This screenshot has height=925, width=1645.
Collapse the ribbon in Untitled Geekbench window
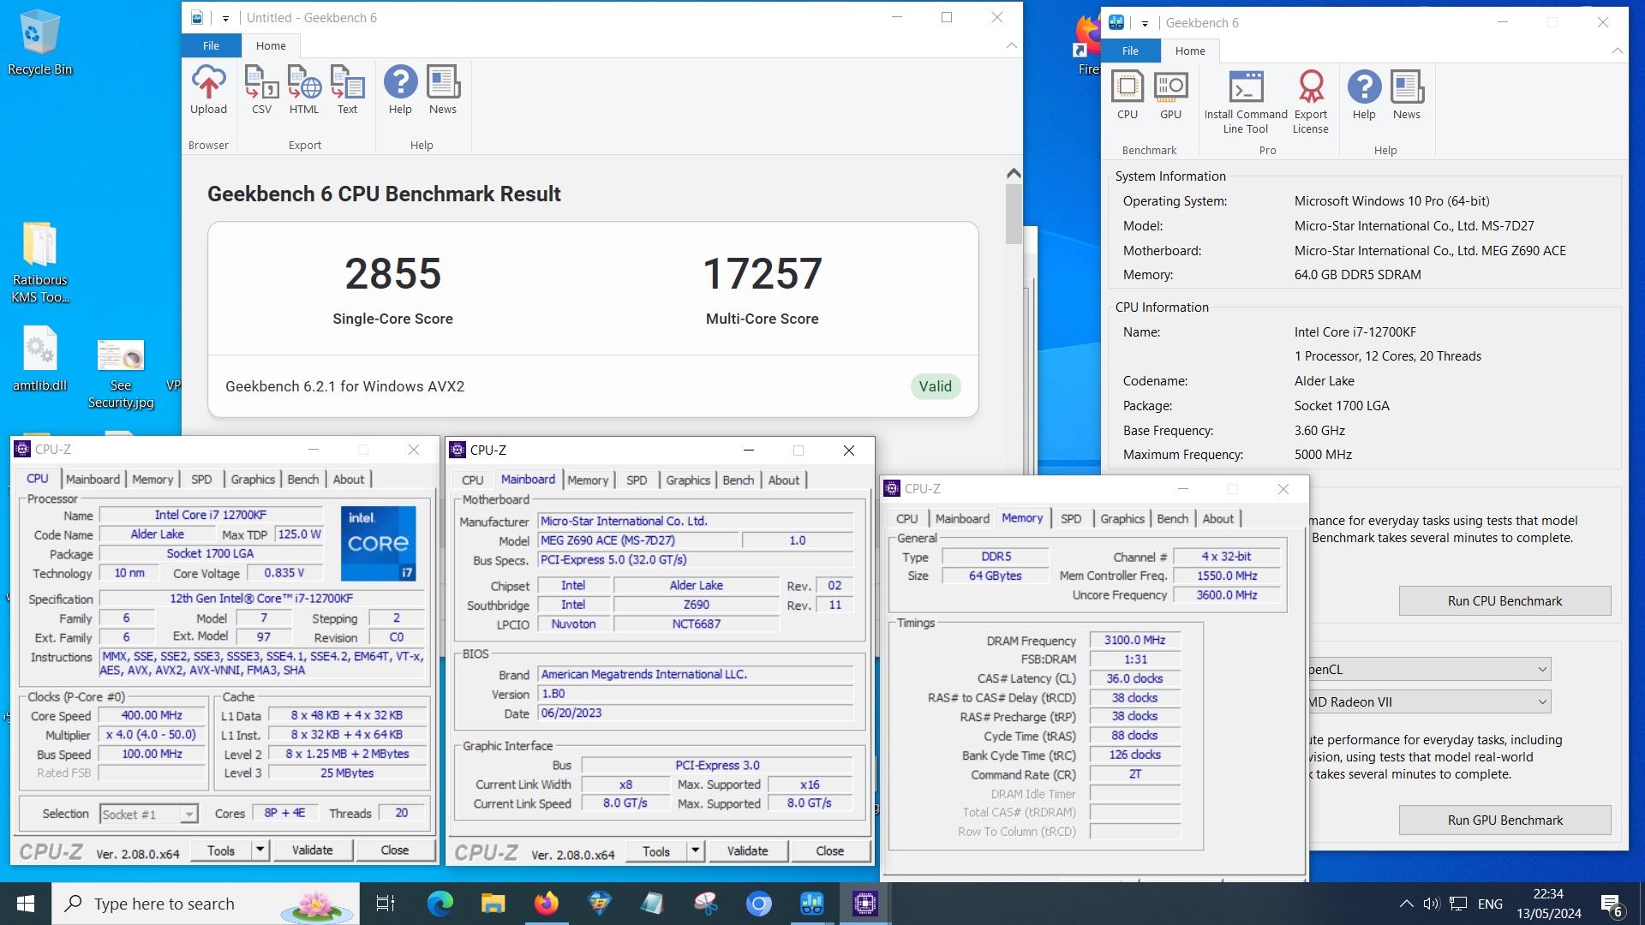1012,45
